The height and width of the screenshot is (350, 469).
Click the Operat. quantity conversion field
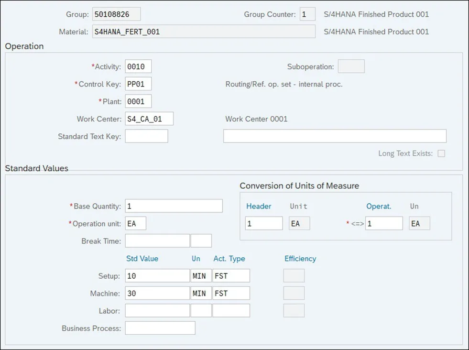tap(384, 223)
